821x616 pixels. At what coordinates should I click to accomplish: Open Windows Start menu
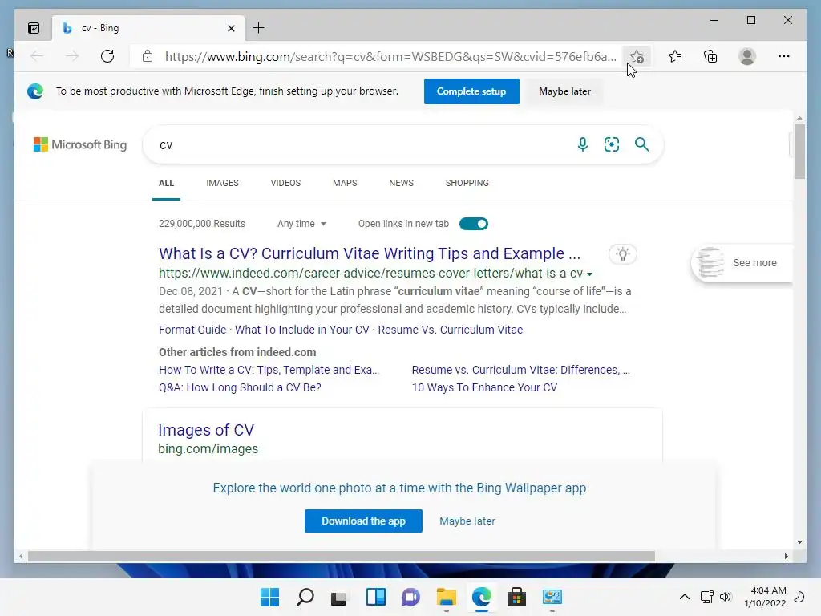(x=269, y=597)
